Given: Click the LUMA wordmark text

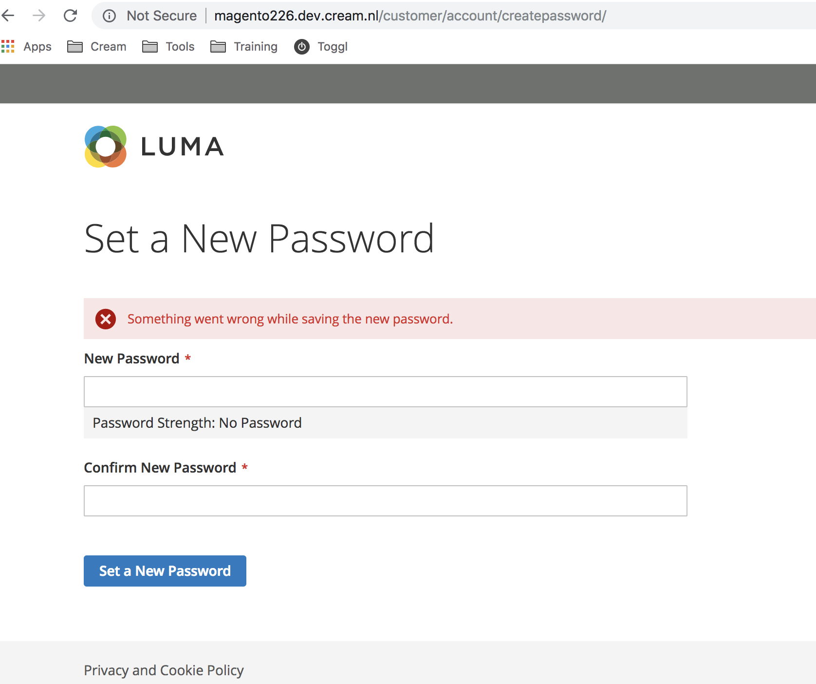Looking at the screenshot, I should point(183,147).
